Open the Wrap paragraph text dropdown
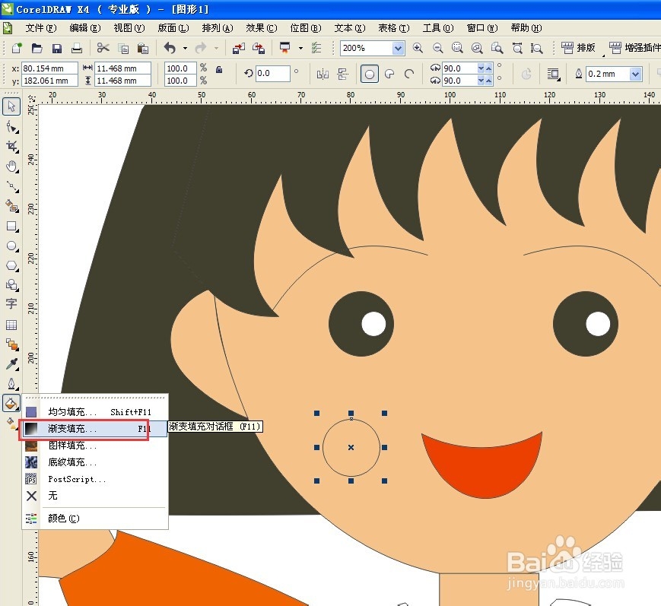This screenshot has height=606, width=661. tap(553, 75)
